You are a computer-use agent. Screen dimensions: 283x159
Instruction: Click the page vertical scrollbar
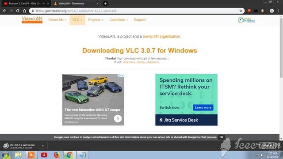[x=281, y=48]
